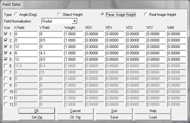
Task: Click VDY input of field 5
Action: point(115,59)
